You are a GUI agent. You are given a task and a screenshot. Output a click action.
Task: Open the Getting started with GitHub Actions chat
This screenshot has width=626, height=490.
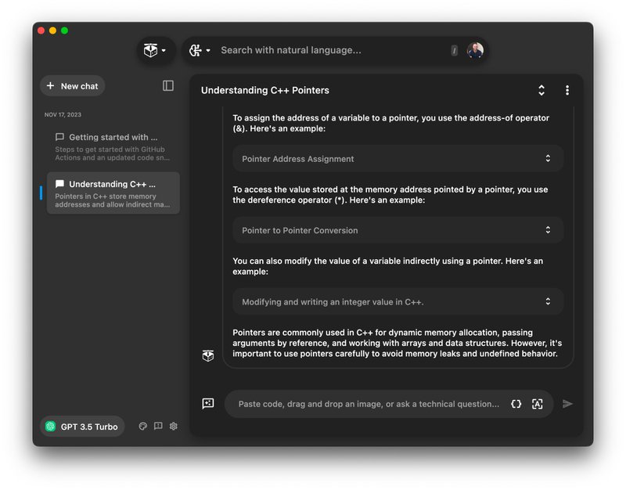coord(113,146)
